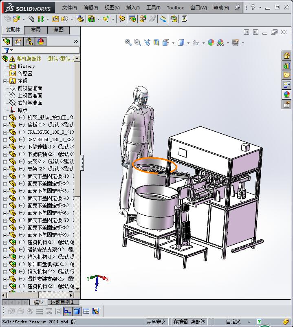Open the Hide/Show Items dropdown arrow
Screen dimensions: 293x327
tap(203, 43)
